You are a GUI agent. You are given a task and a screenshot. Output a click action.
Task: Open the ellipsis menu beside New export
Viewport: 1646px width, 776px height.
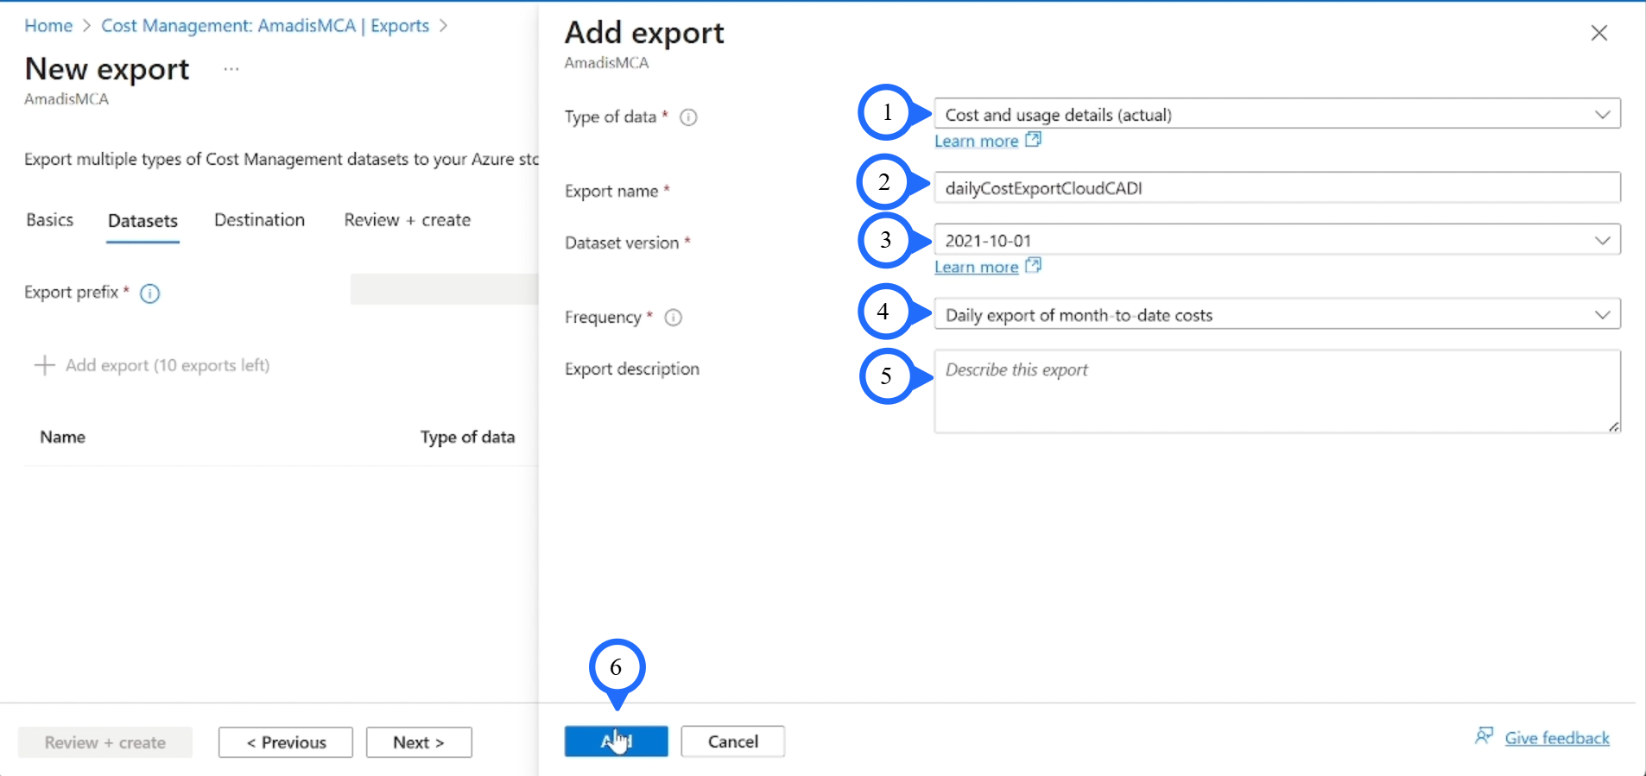(231, 69)
